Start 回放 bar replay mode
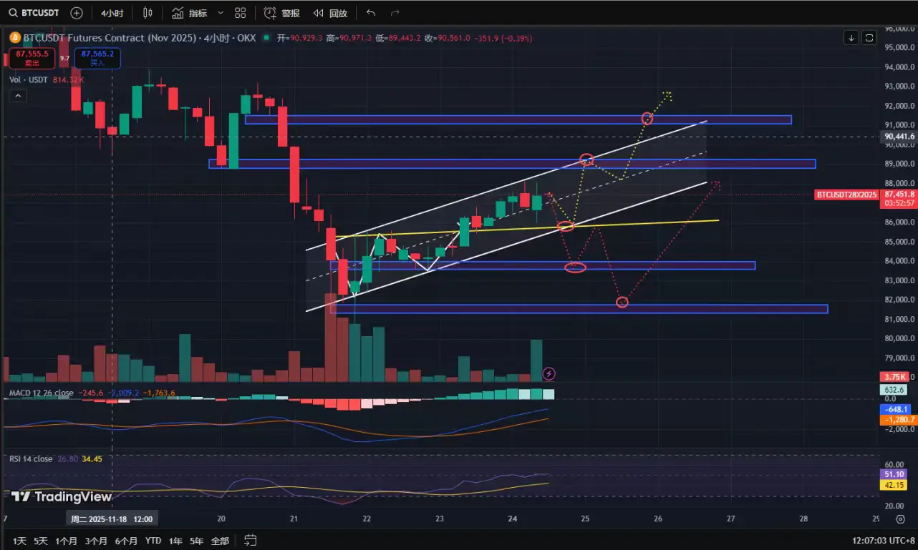 [331, 13]
